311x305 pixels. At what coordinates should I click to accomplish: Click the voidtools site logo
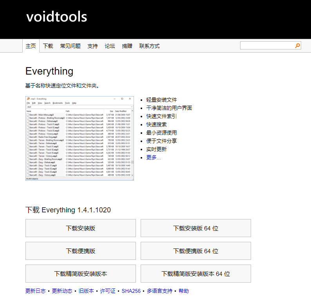[57, 17]
